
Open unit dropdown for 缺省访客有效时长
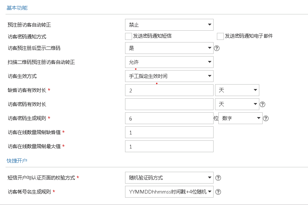pyautogui.click(x=237, y=90)
